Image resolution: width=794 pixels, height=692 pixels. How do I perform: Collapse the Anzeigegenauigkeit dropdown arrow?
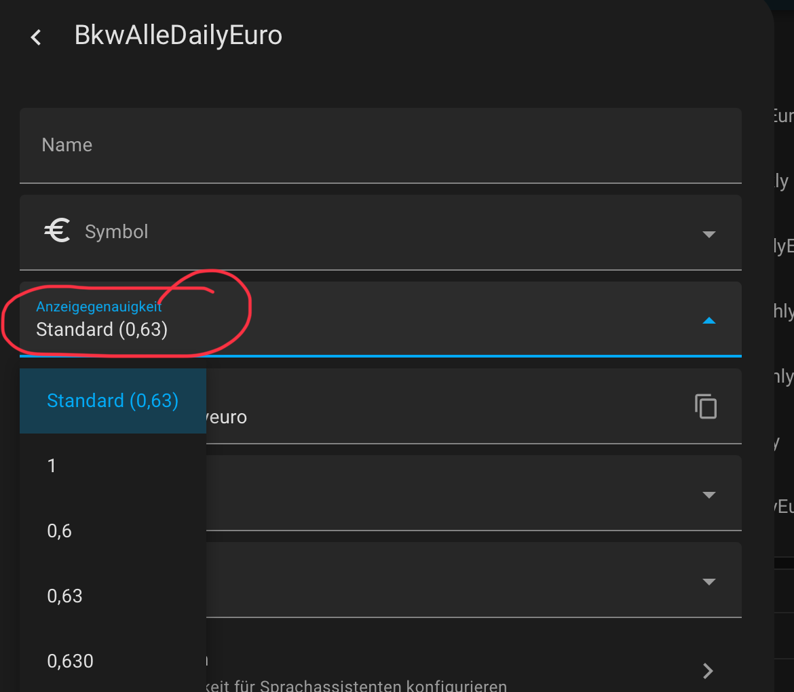click(x=708, y=321)
